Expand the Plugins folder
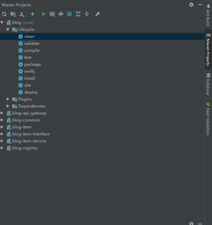This screenshot has height=225, width=212. 8,99
